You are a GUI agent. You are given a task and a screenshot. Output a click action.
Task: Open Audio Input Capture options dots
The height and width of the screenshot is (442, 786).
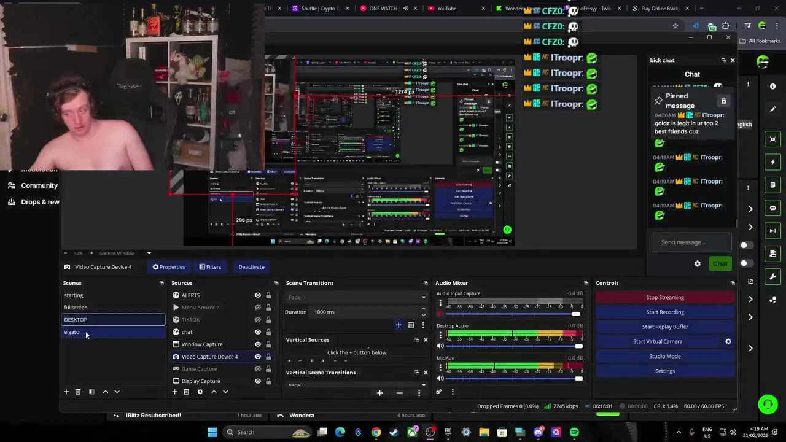(440, 303)
